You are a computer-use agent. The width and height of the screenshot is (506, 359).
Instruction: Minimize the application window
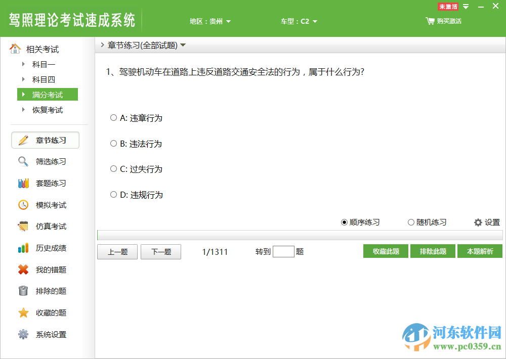point(481,7)
